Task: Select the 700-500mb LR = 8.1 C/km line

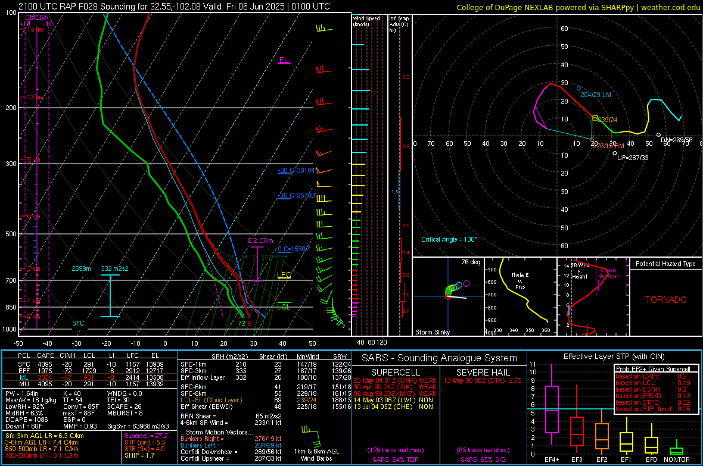Action: [42, 455]
